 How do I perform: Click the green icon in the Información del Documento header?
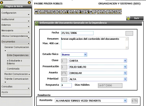pyautogui.click(x=37, y=23)
